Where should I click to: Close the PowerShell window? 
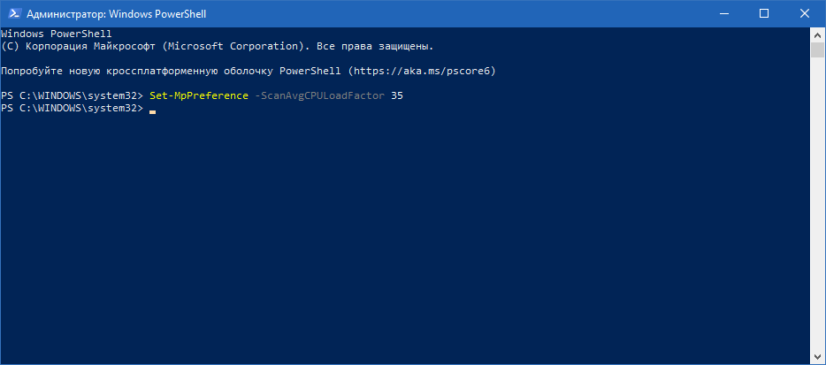coord(805,14)
